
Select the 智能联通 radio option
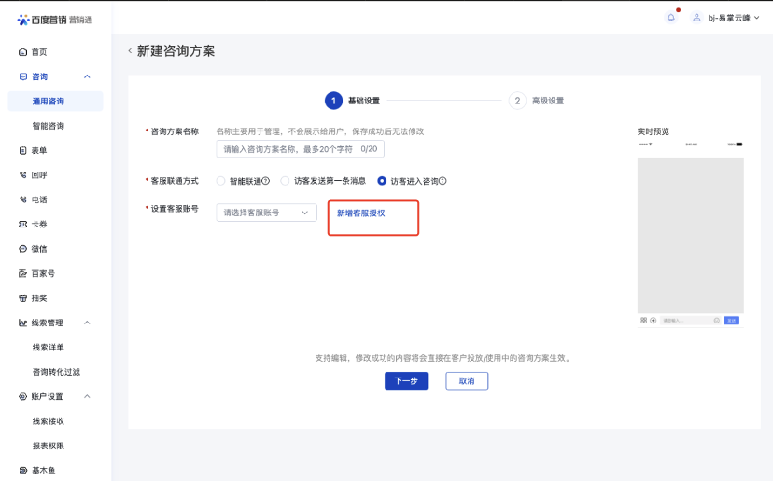pyautogui.click(x=221, y=181)
